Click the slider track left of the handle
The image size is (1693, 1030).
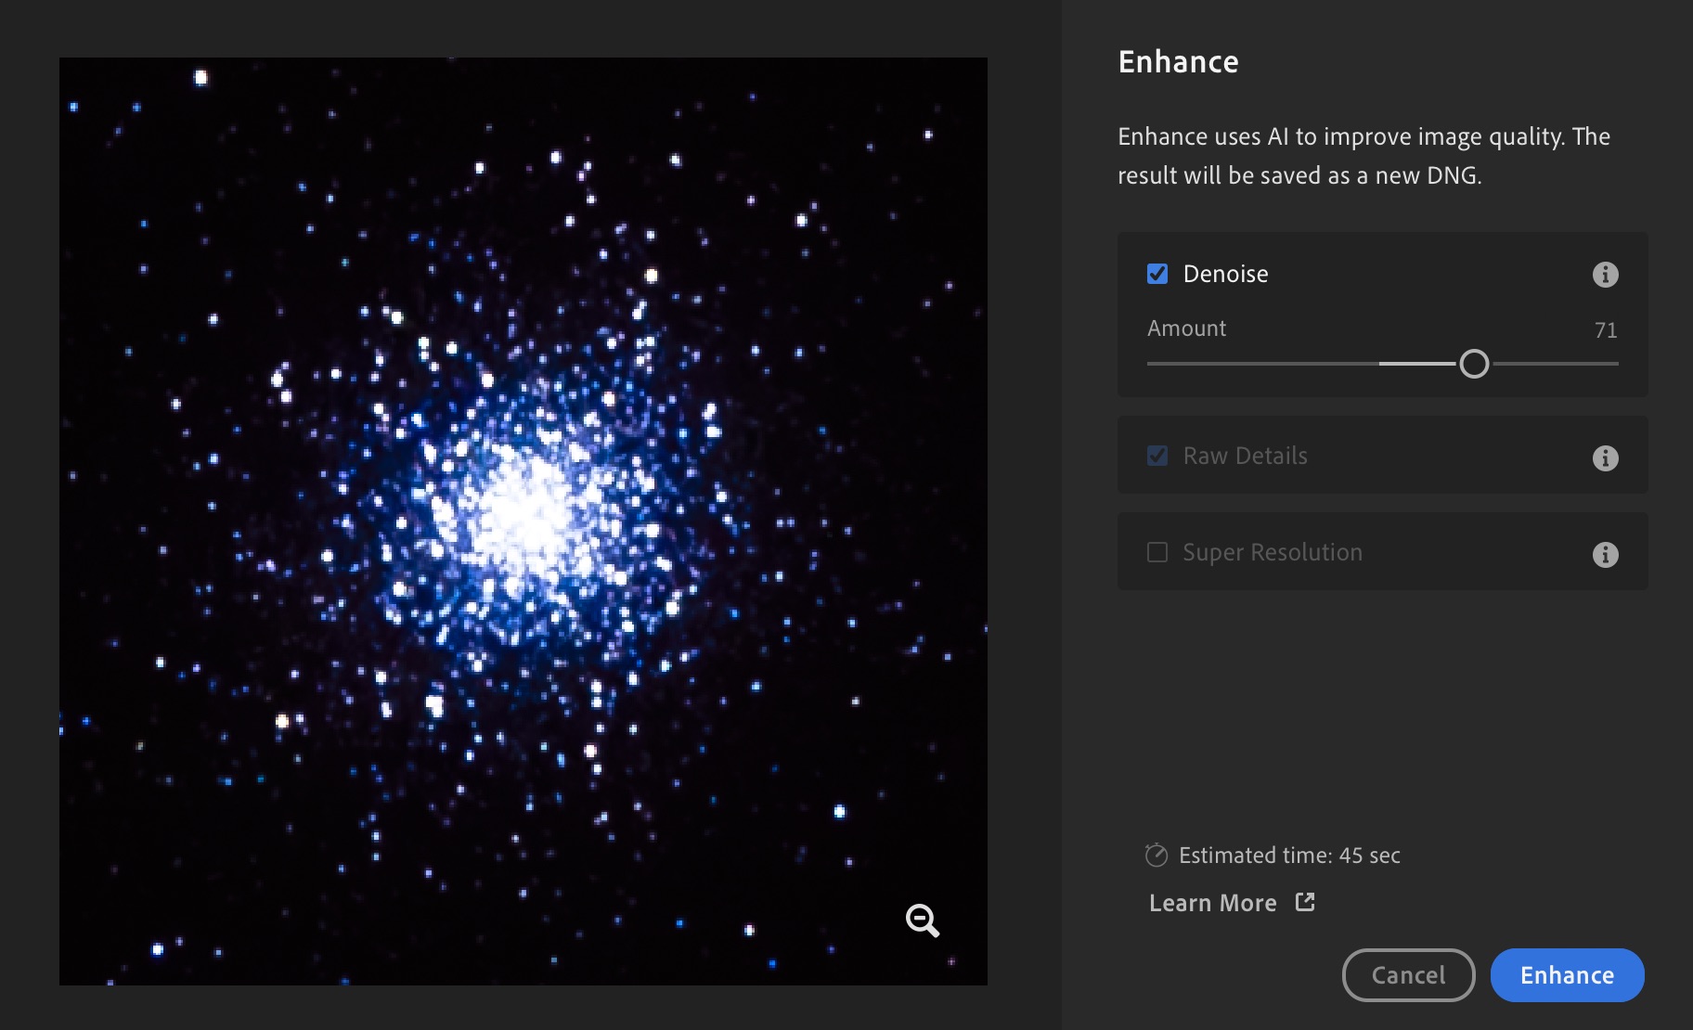coord(1299,364)
